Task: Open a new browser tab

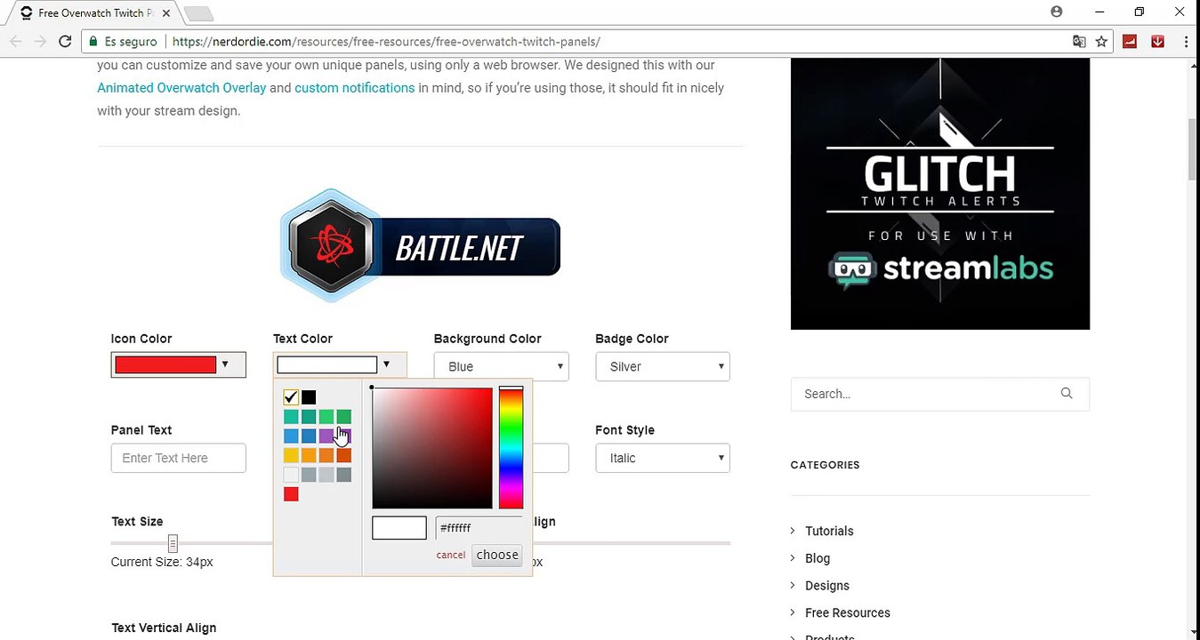Action: pyautogui.click(x=198, y=13)
